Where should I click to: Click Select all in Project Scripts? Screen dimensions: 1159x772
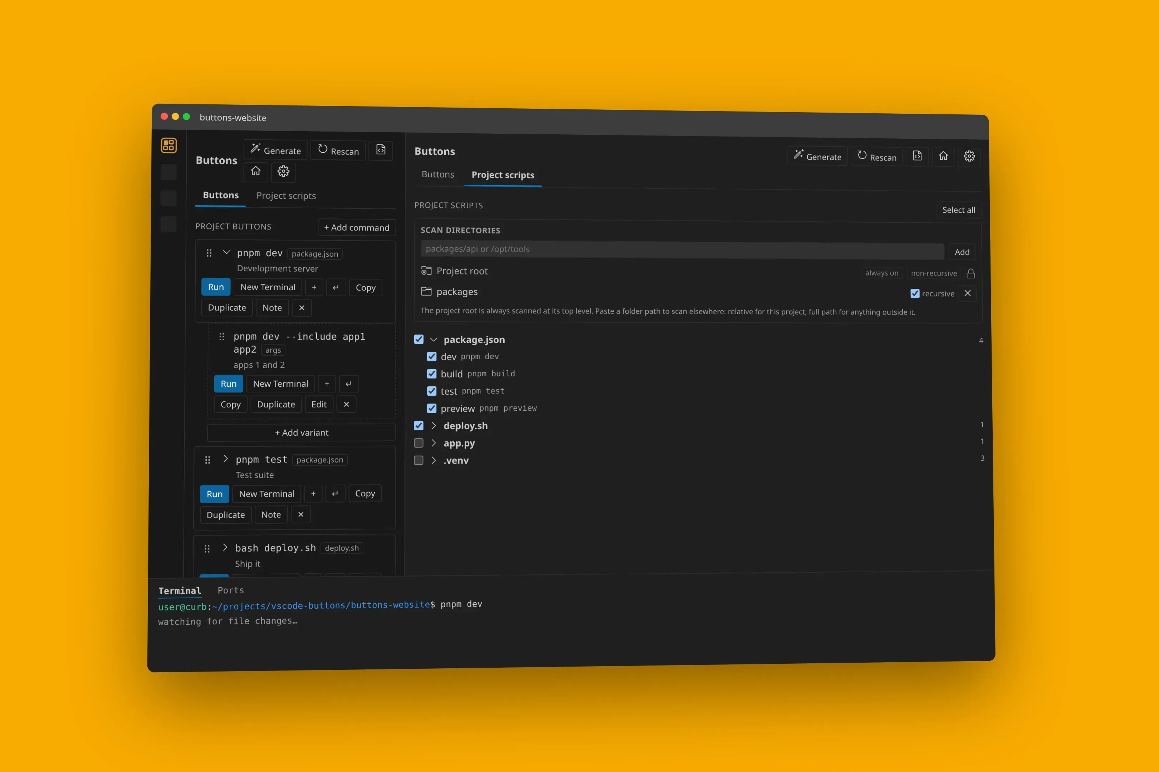click(x=958, y=210)
